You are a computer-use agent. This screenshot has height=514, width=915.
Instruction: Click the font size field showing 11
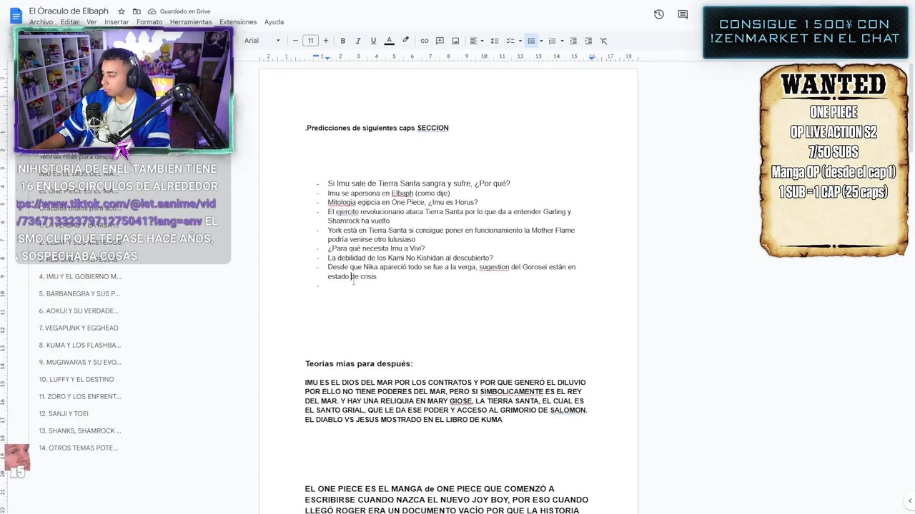coord(310,41)
